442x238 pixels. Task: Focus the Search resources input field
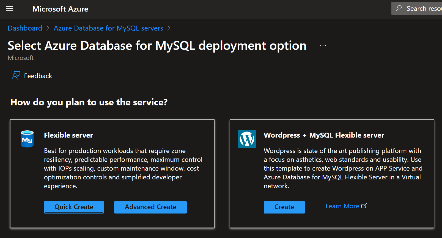[417, 9]
